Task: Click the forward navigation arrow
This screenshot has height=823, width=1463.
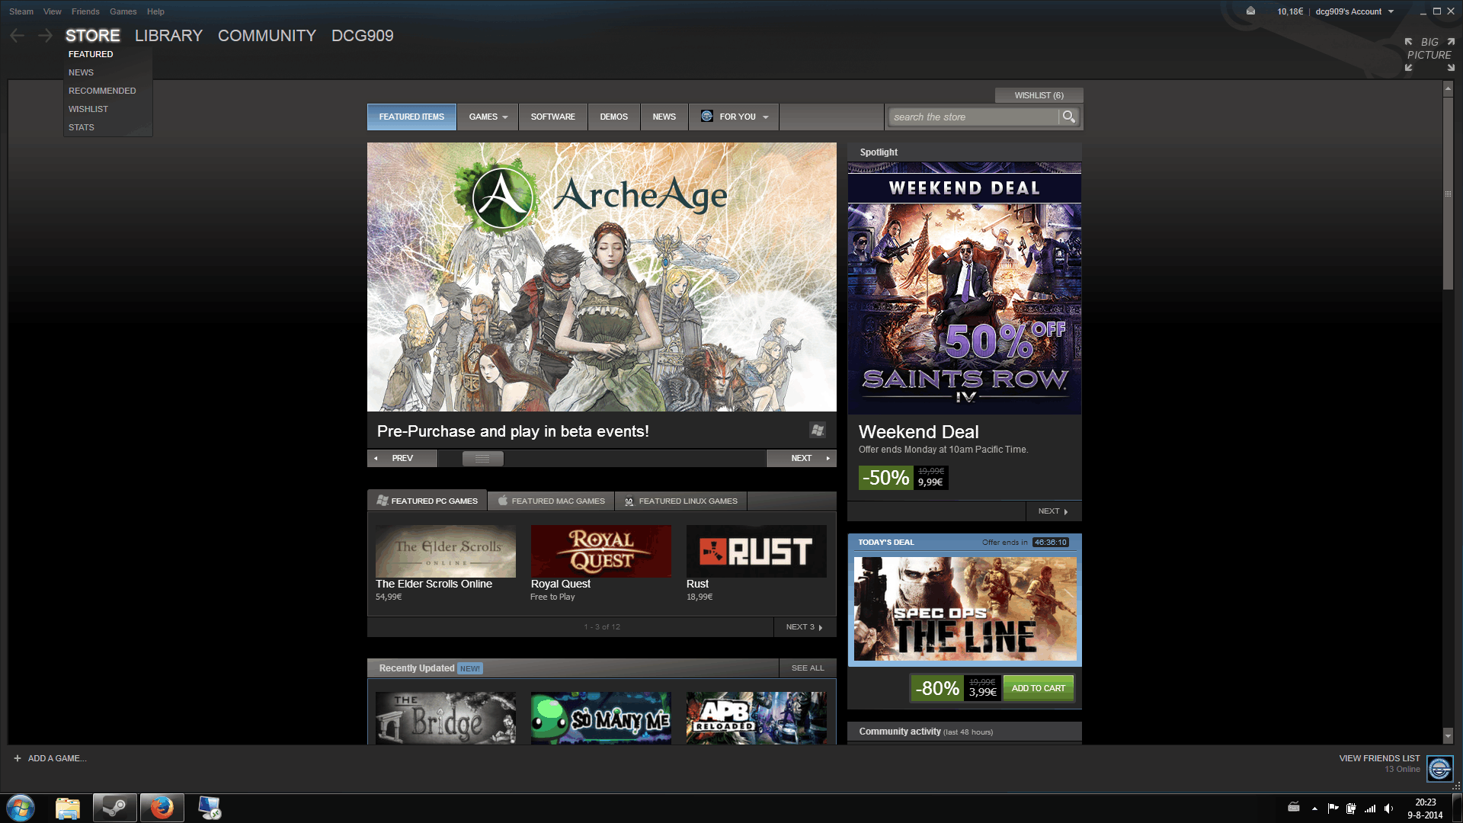Action: click(x=46, y=36)
